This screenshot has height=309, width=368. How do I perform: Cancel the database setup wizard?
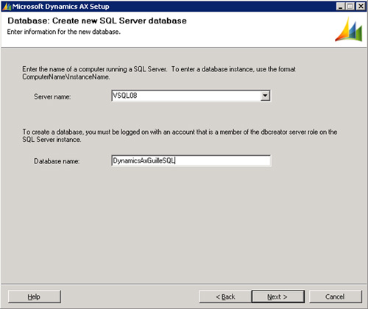click(x=335, y=296)
